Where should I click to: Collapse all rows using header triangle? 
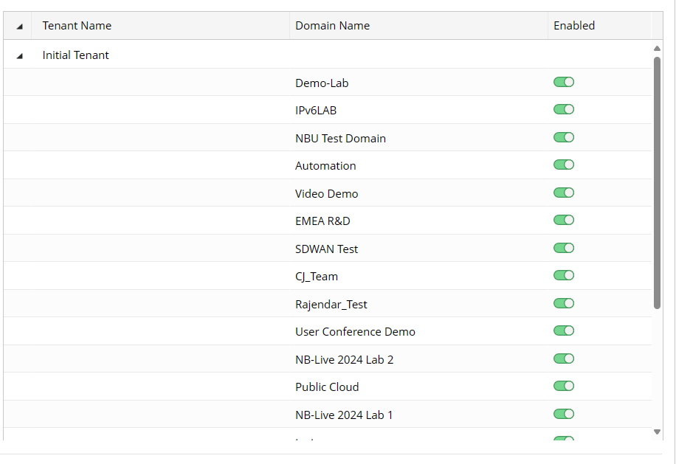(19, 26)
